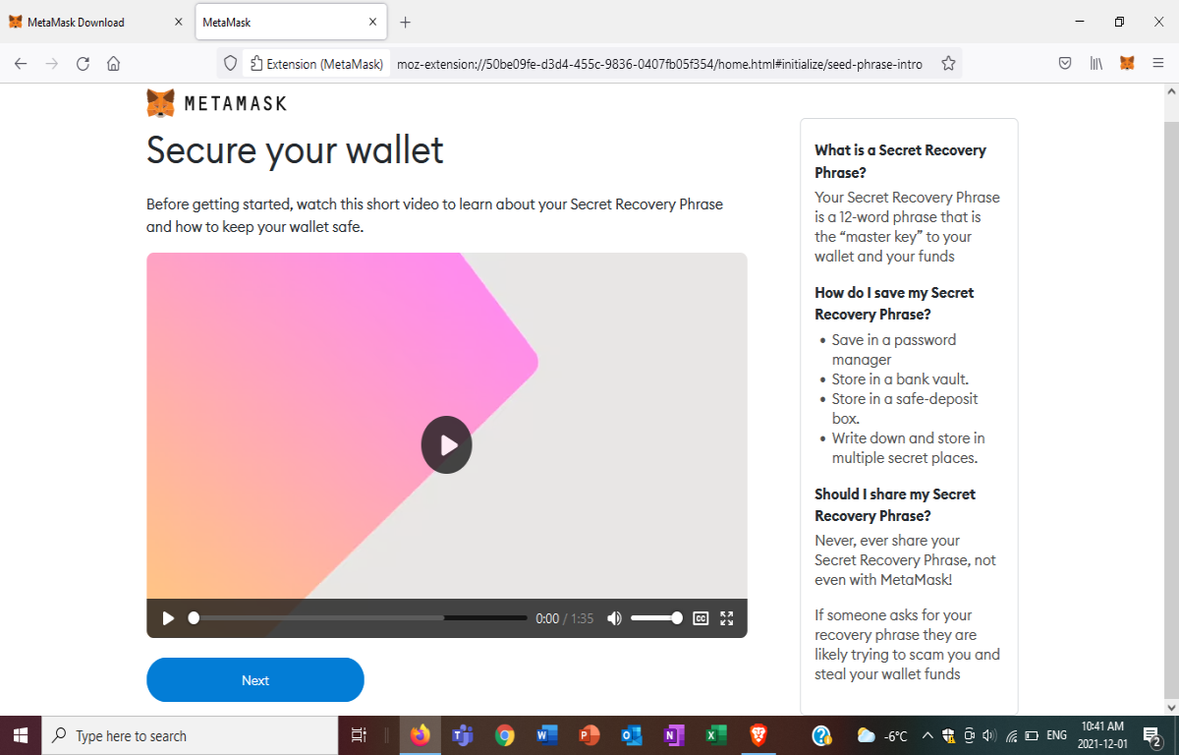1179x755 pixels.
Task: Open Microsoft Word from the taskbar
Action: pos(547,735)
